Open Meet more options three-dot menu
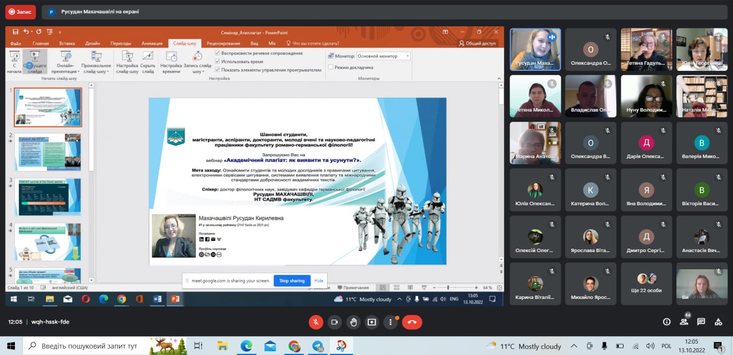This screenshot has height=355, width=733. coord(391,322)
